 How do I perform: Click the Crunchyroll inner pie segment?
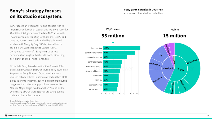pyautogui.click(x=168, y=68)
